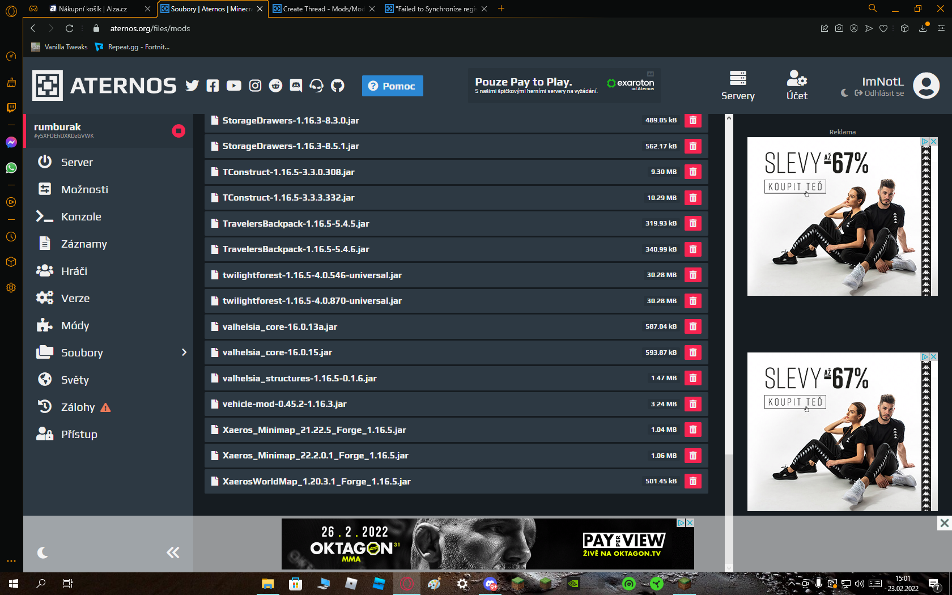The image size is (952, 595).
Task: Delete TConstruct-1.16.5-3.3.3.332.jar with trash icon
Action: tap(692, 198)
